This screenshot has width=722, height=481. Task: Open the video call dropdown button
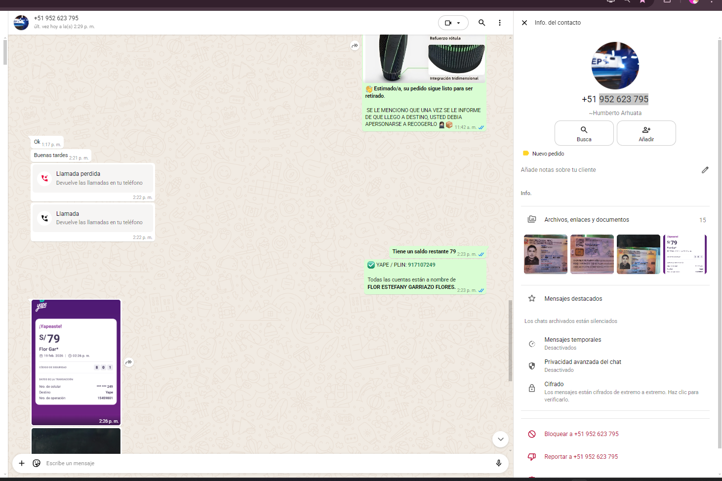tap(453, 23)
